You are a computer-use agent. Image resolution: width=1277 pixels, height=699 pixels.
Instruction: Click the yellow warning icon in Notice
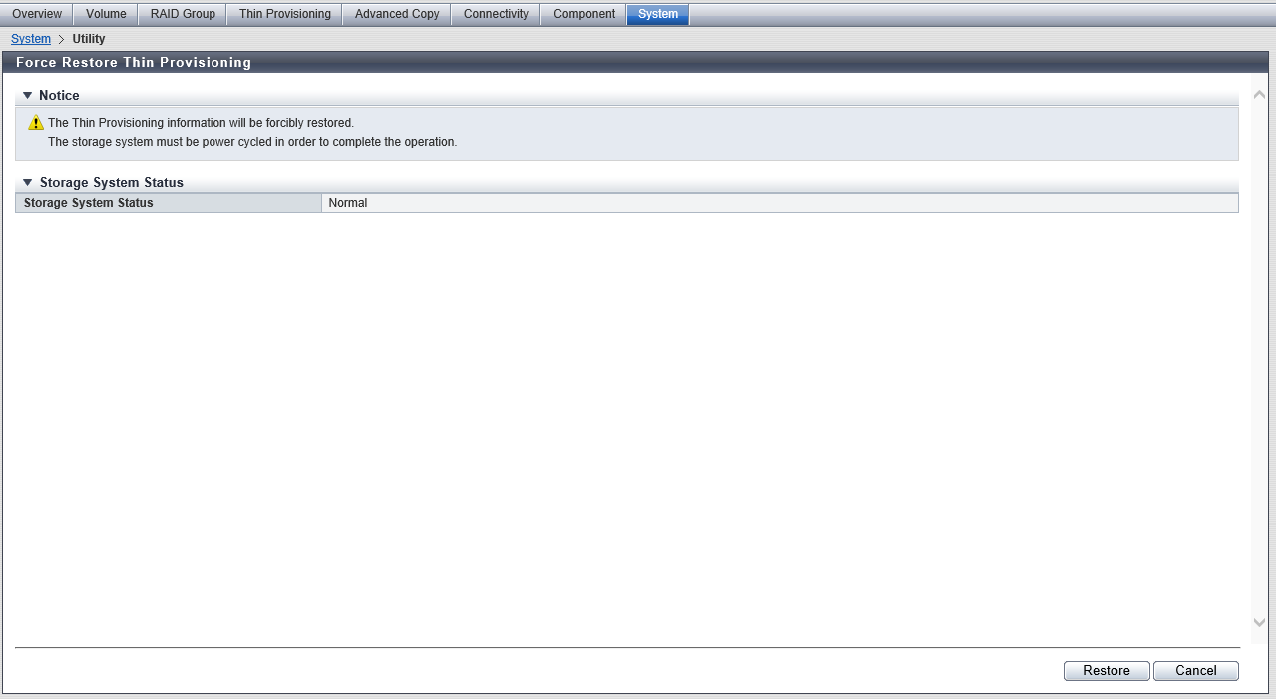click(x=36, y=123)
